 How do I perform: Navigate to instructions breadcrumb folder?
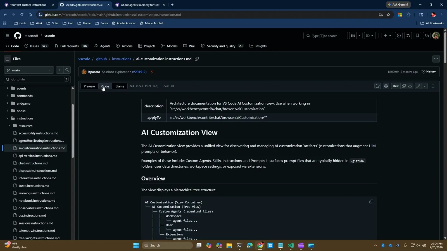pos(122,59)
